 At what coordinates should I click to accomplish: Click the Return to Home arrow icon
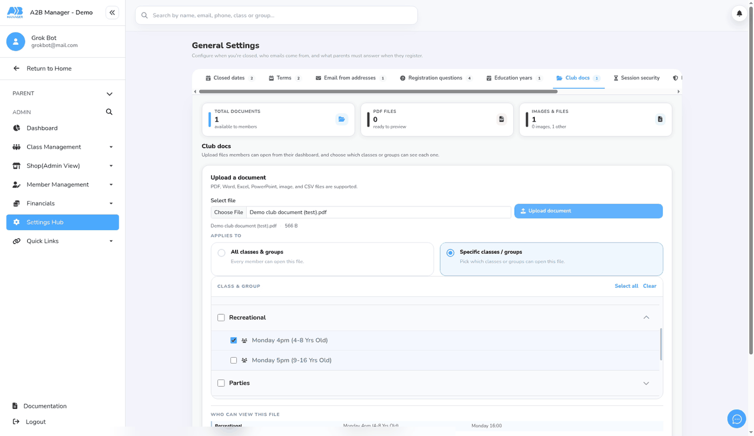tap(16, 68)
